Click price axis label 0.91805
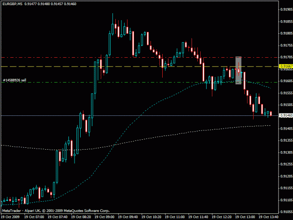Viewport: 293px width, 220px height. pos(286,33)
